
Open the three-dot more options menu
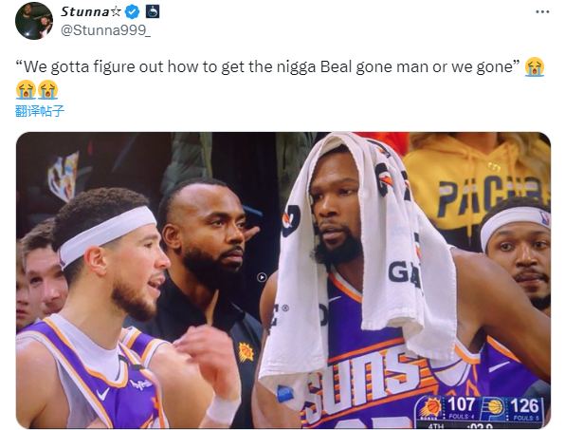pyautogui.click(x=542, y=12)
